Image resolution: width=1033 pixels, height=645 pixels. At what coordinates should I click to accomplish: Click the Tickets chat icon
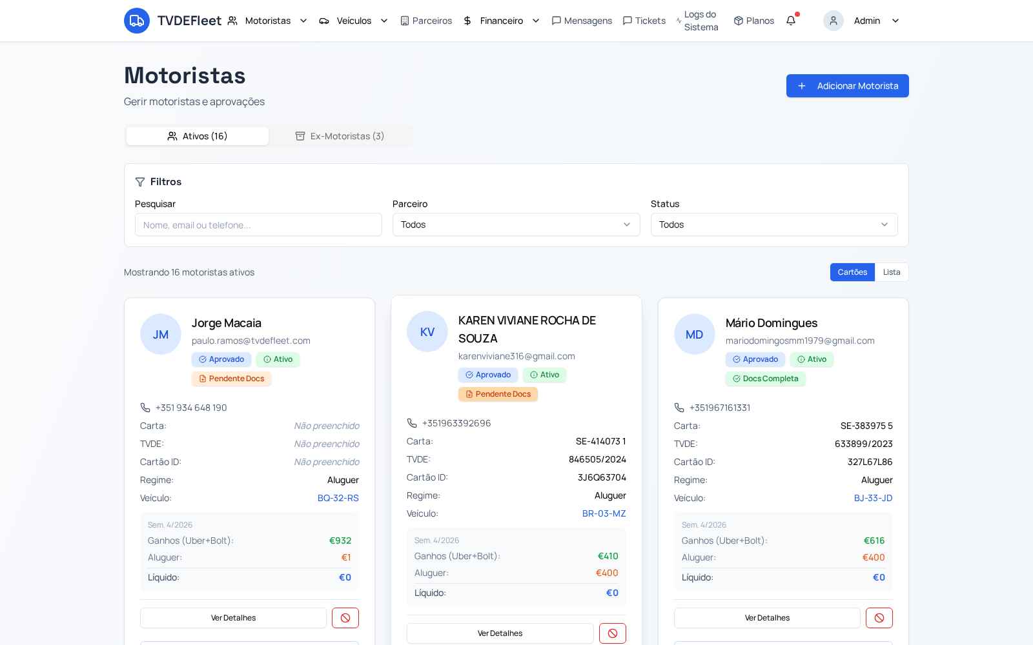coord(628,21)
